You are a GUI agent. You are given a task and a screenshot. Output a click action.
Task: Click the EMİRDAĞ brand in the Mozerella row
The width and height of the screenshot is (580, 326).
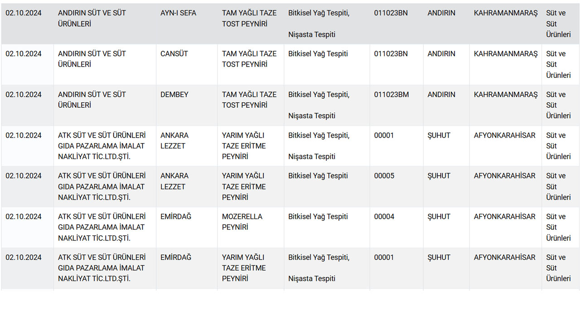click(x=175, y=216)
